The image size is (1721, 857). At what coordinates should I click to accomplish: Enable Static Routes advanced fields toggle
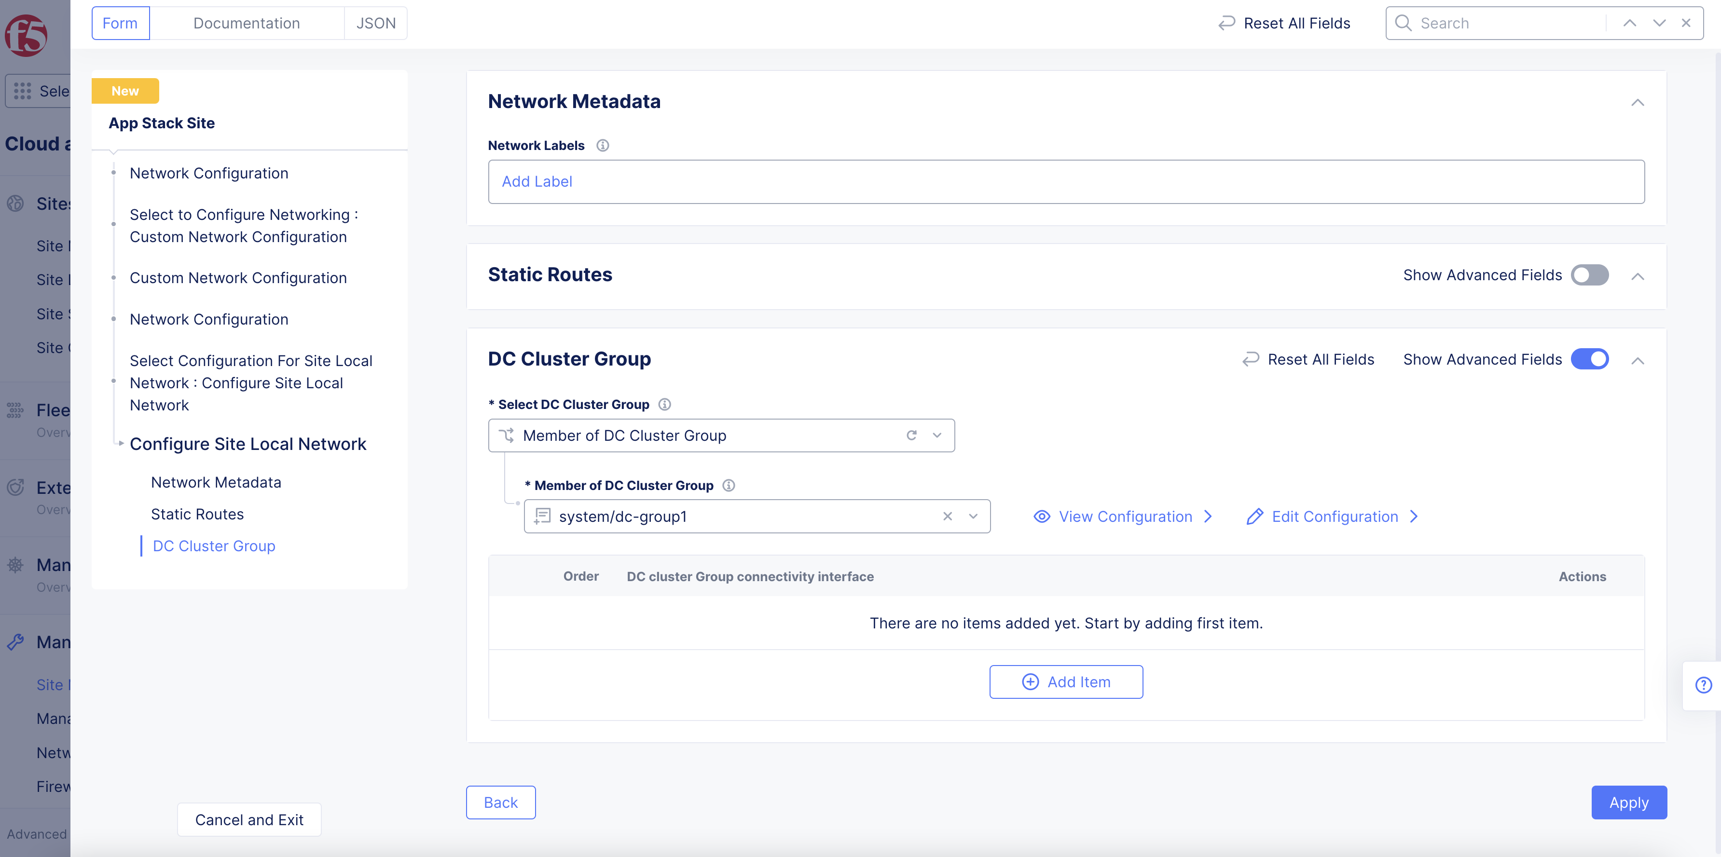(x=1589, y=275)
